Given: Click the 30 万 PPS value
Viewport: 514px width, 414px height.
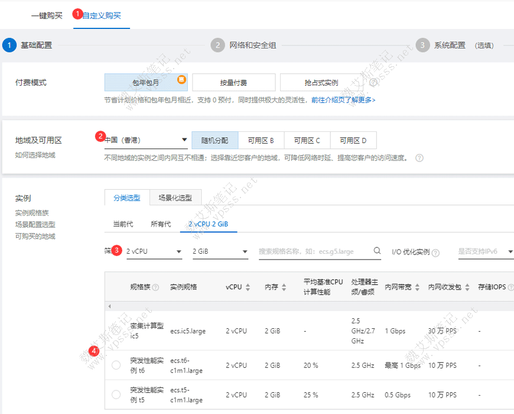Looking at the screenshot, I should click(x=442, y=331).
